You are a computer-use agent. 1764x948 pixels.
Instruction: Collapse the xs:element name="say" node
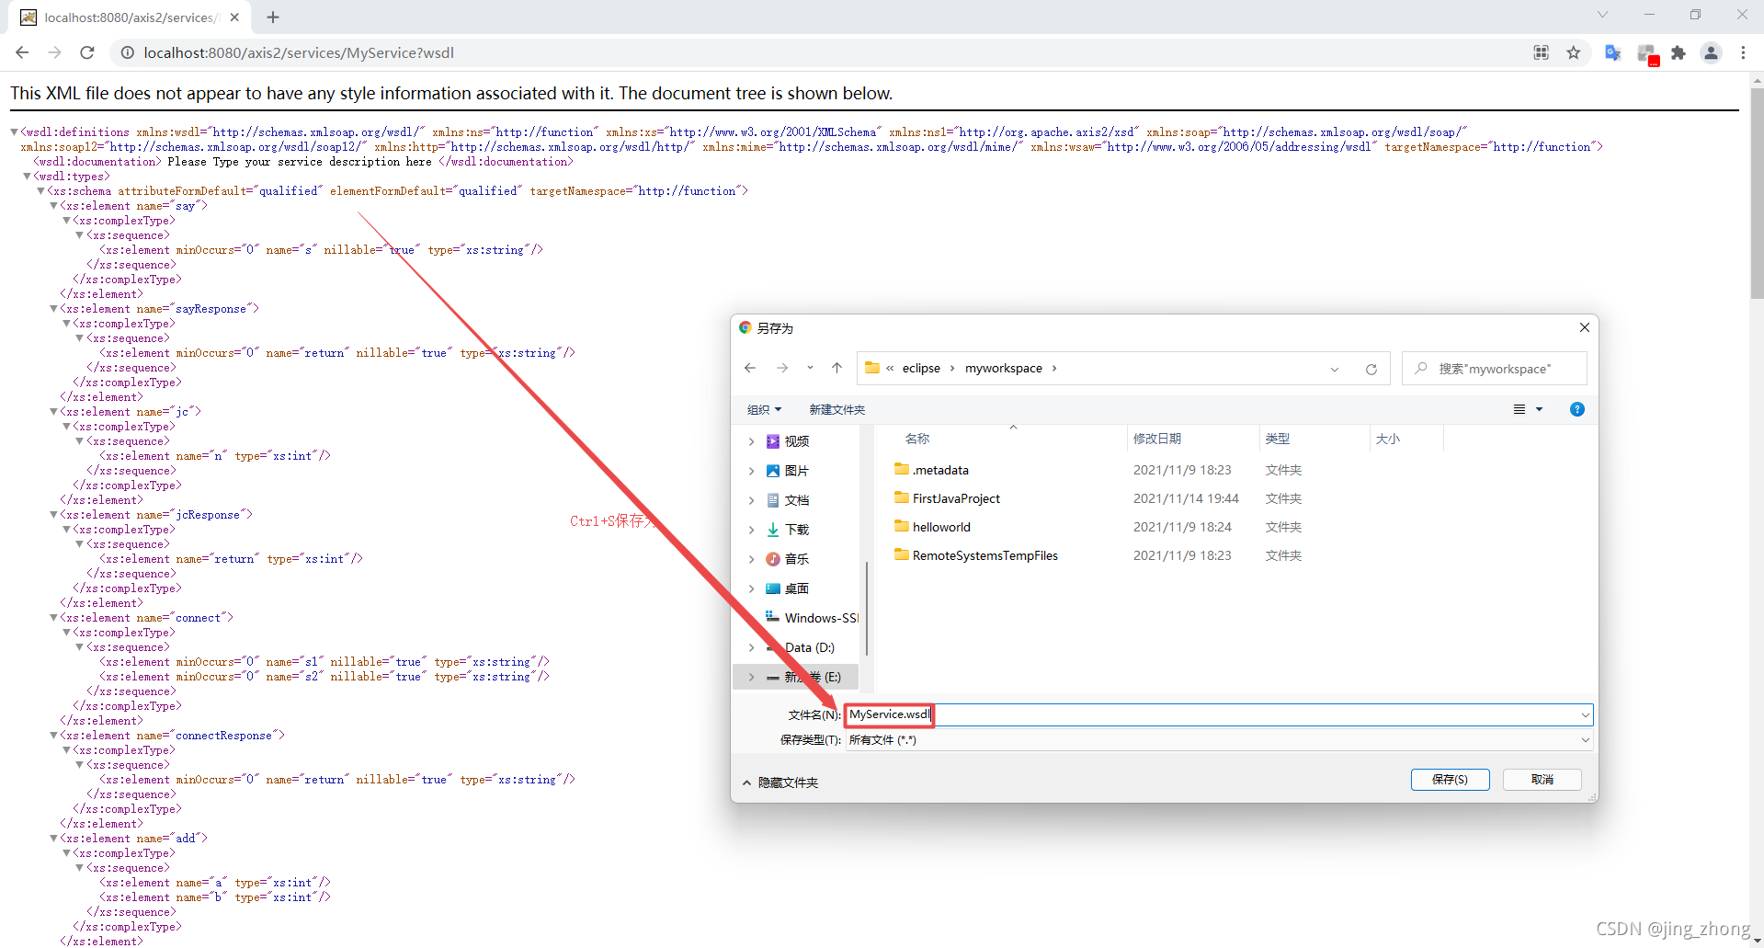53,206
